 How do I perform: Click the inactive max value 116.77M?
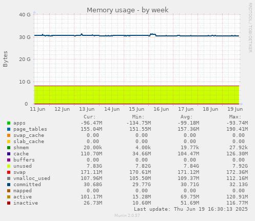(237, 203)
